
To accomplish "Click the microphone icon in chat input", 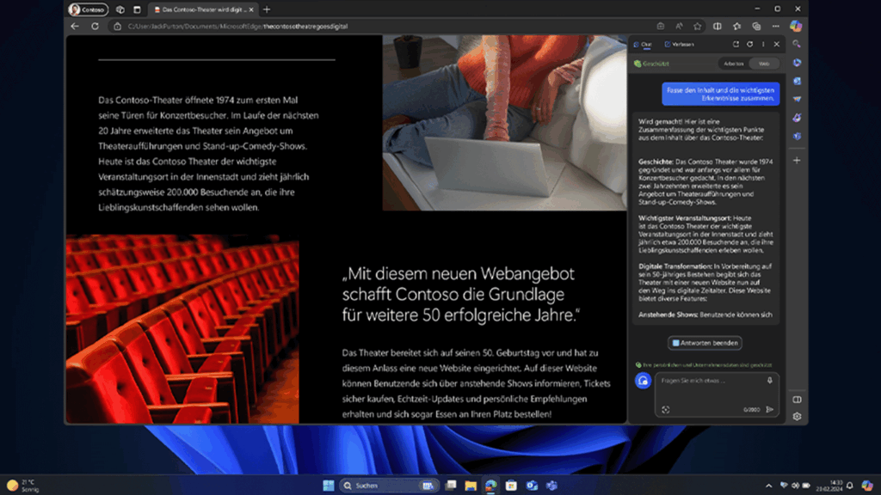I will (770, 380).
